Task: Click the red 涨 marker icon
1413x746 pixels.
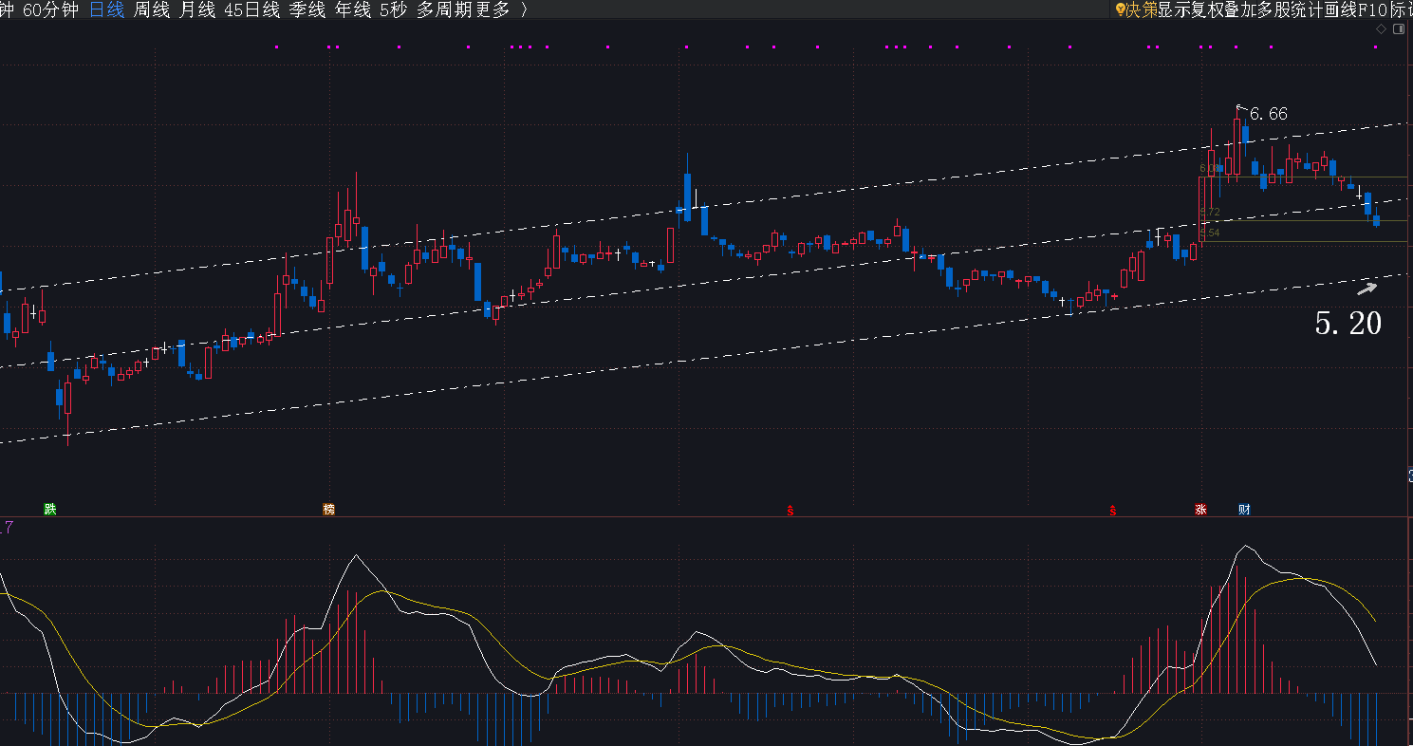Action: [1200, 510]
